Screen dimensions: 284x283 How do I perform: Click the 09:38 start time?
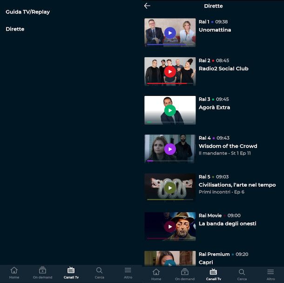point(221,22)
